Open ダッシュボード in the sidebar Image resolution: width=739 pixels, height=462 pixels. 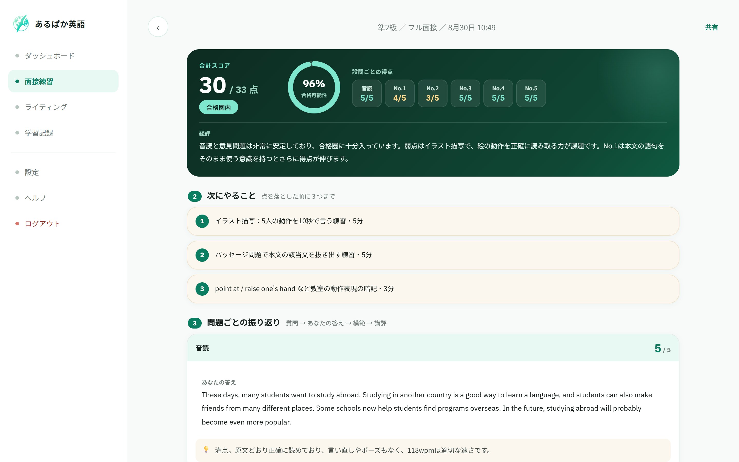click(63, 56)
